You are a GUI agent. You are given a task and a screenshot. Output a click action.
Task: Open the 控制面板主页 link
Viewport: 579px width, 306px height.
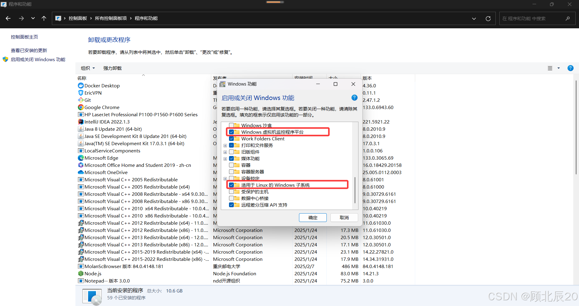(x=24, y=37)
